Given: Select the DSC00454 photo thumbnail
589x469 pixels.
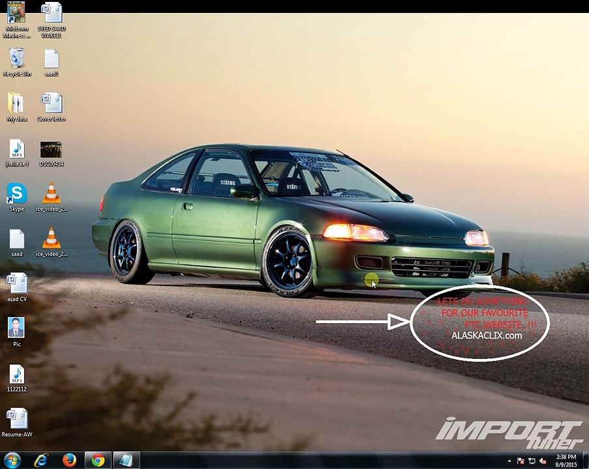Looking at the screenshot, I should [52, 154].
